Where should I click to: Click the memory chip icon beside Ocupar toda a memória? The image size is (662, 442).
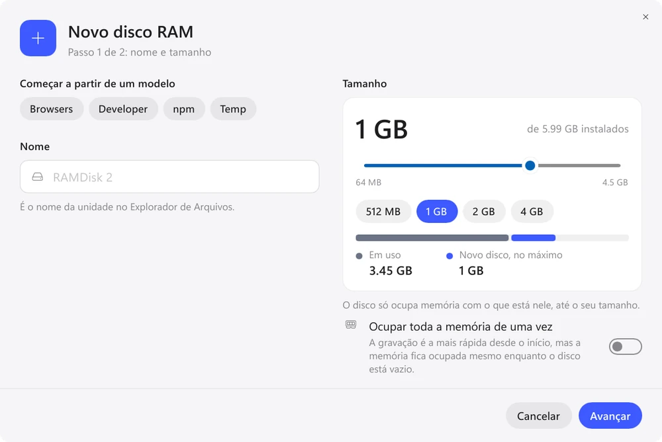pyautogui.click(x=351, y=325)
